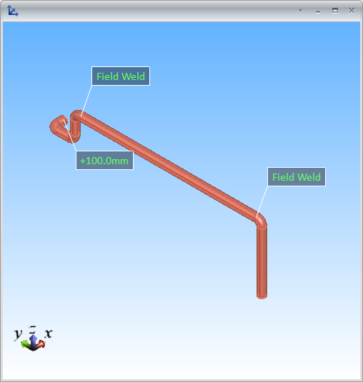363x382 pixels.
Task: Click the elbow bend near right Field Weld
Action: point(262,221)
